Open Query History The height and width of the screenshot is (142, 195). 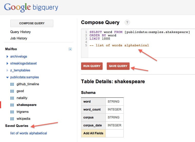[21, 32]
